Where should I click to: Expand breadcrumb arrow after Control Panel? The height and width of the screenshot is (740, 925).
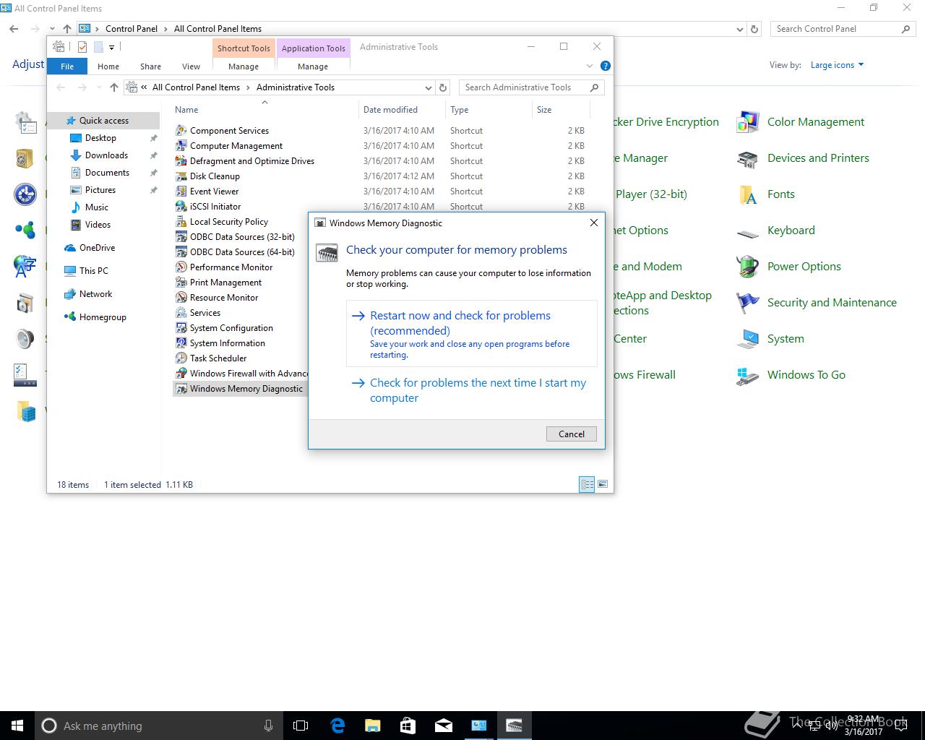coord(165,29)
